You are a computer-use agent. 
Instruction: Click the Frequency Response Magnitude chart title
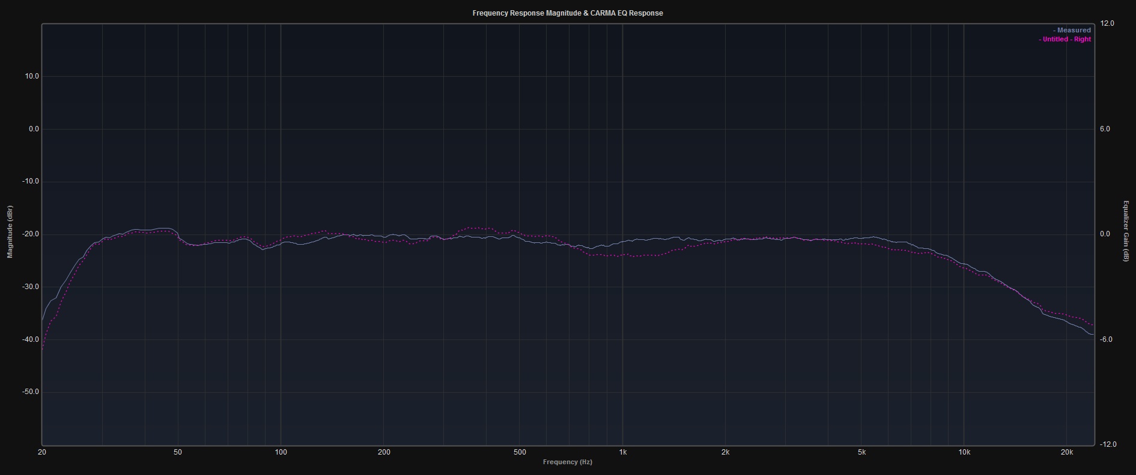pos(568,13)
